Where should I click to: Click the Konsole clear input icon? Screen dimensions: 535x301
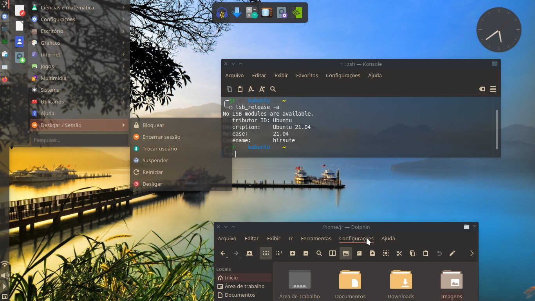pos(482,89)
